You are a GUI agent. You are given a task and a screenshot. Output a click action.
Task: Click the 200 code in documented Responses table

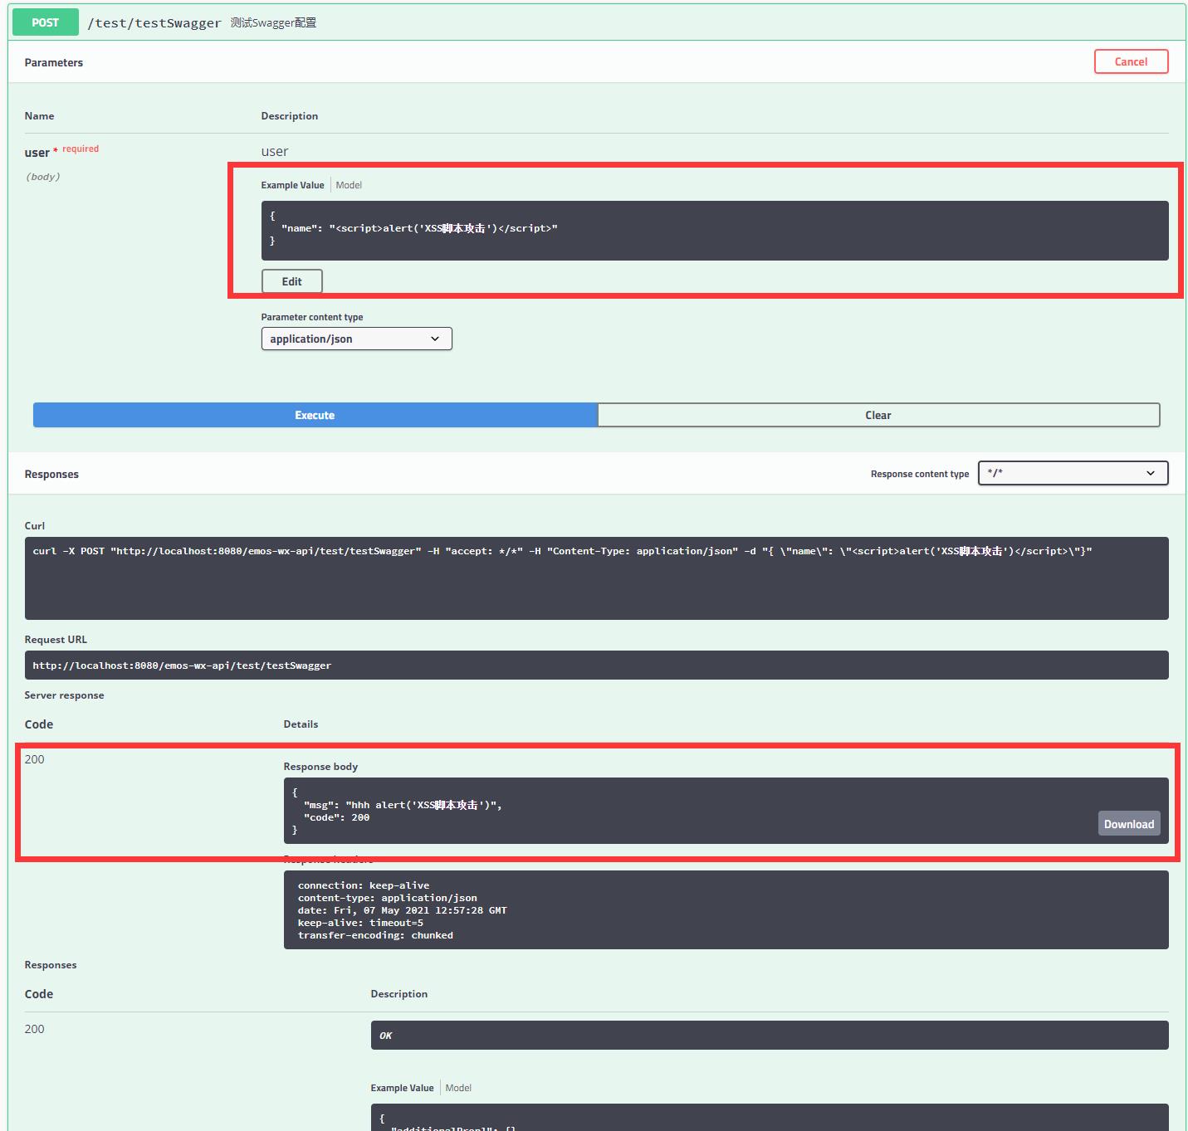pyautogui.click(x=35, y=1029)
